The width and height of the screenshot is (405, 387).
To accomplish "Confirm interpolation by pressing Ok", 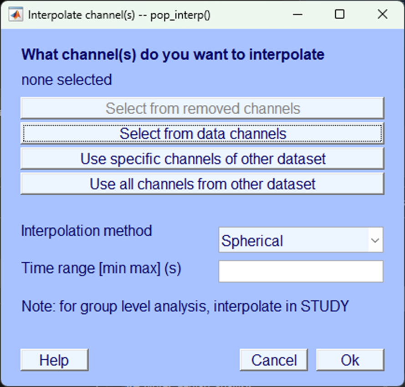I will (350, 360).
